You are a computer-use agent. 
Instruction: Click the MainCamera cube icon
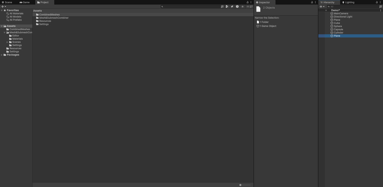[x=332, y=13]
